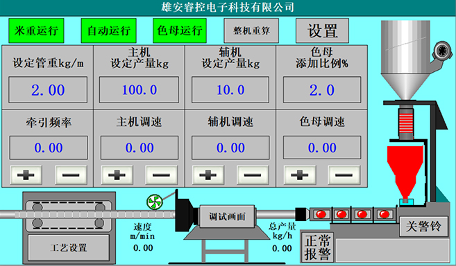456x266 pixels.
Task: Click the 整机重算 recalculate button
Action: click(251, 30)
